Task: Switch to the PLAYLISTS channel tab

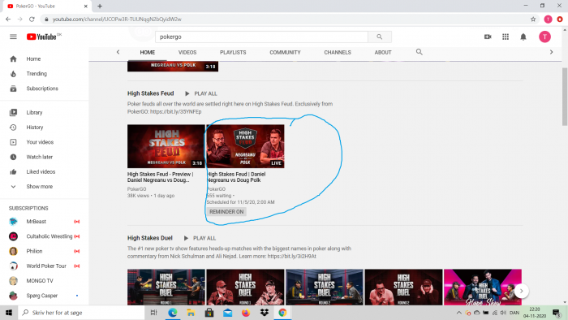Action: (x=233, y=52)
